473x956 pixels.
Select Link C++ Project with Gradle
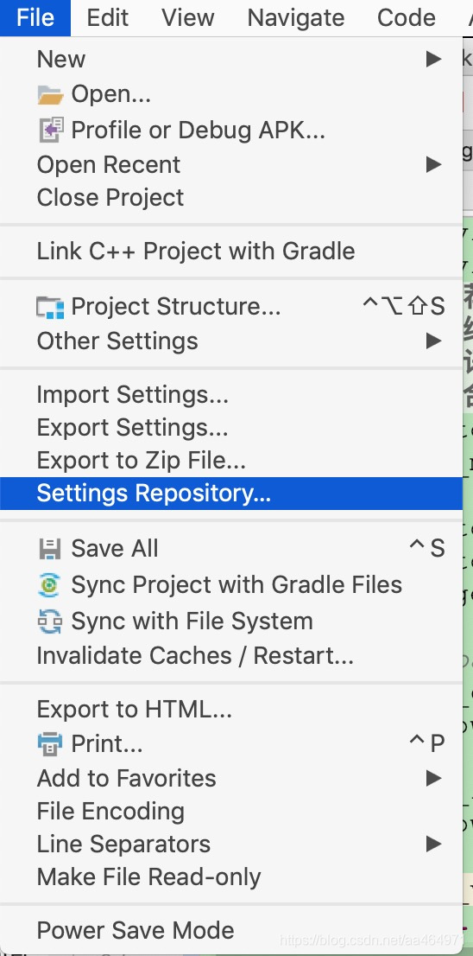click(x=231, y=252)
